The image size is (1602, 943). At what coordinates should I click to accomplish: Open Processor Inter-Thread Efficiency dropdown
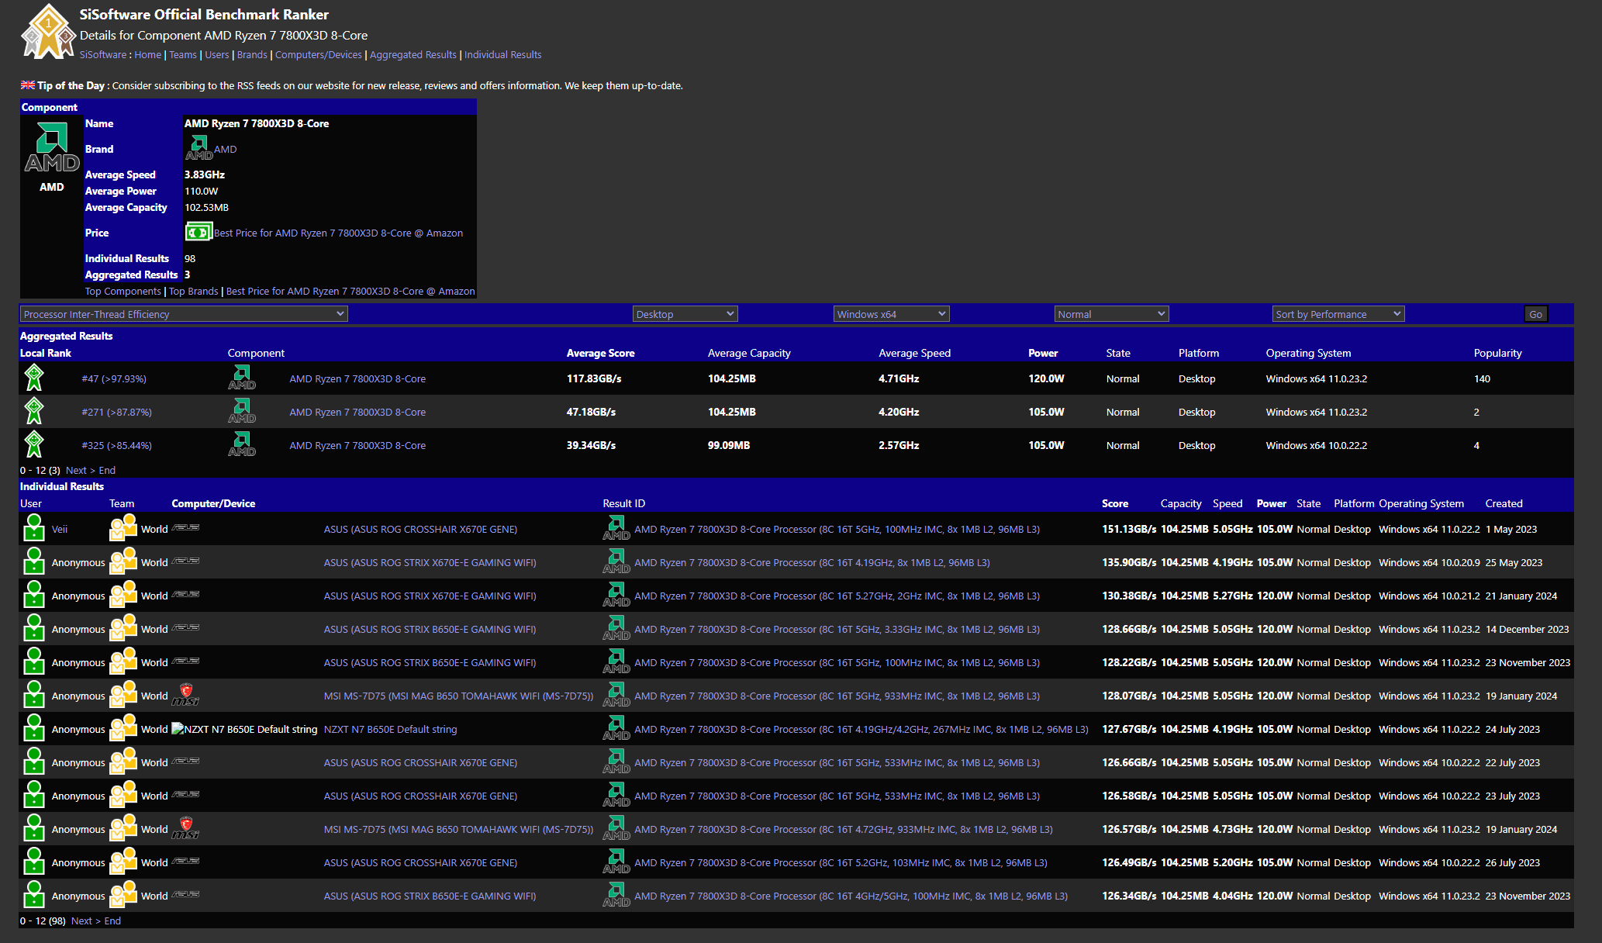pos(184,313)
